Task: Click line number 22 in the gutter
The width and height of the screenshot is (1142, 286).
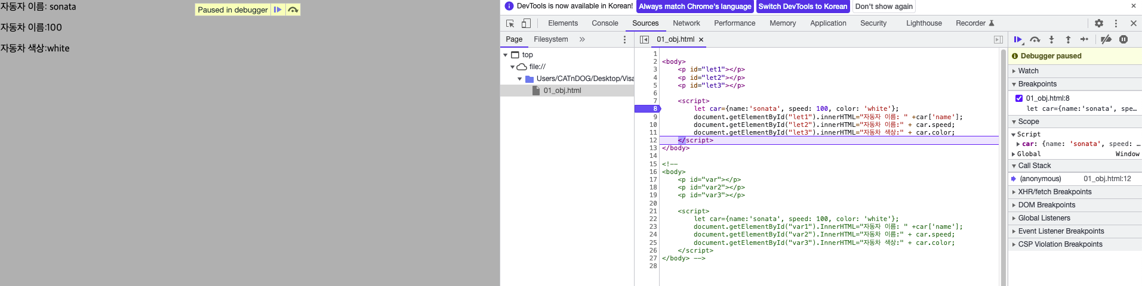Action: tap(653, 219)
